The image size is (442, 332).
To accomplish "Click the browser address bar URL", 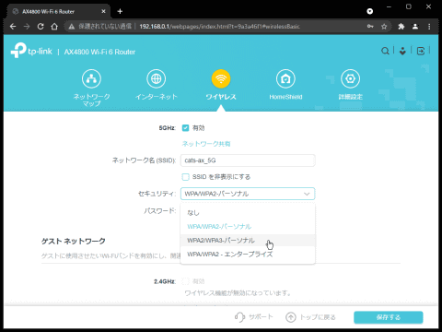I will (x=219, y=27).
